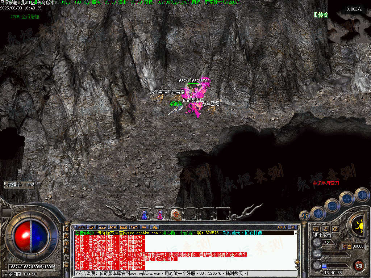Use the blue potion in belt slot 1
The height and width of the screenshot is (278, 371).
(144, 214)
